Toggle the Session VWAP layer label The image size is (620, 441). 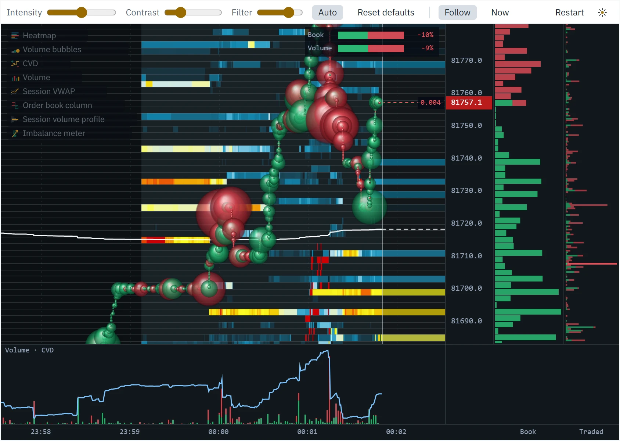pos(49,92)
